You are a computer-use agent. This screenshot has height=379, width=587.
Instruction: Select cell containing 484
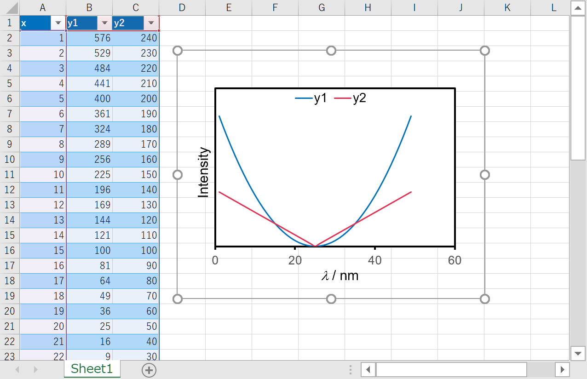coord(89,69)
